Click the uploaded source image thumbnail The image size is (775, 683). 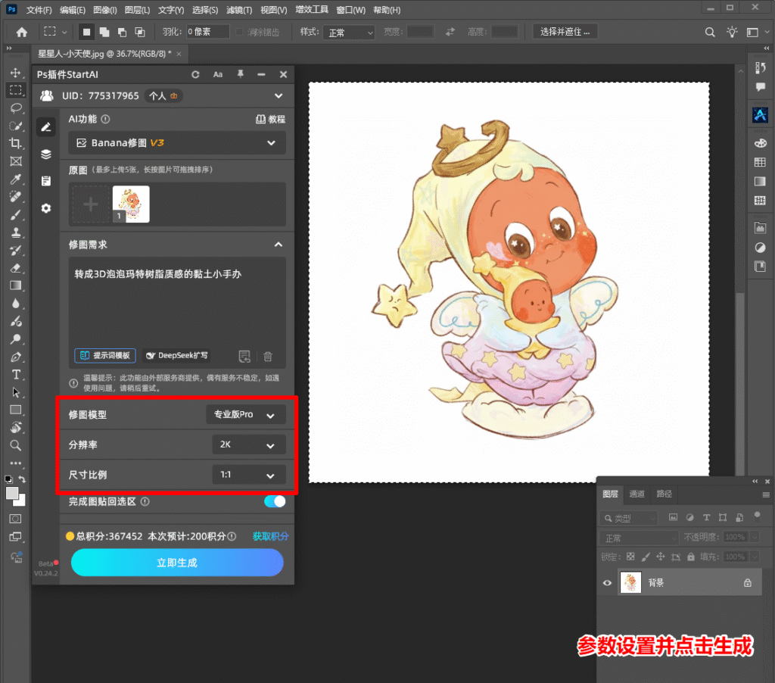click(x=131, y=204)
